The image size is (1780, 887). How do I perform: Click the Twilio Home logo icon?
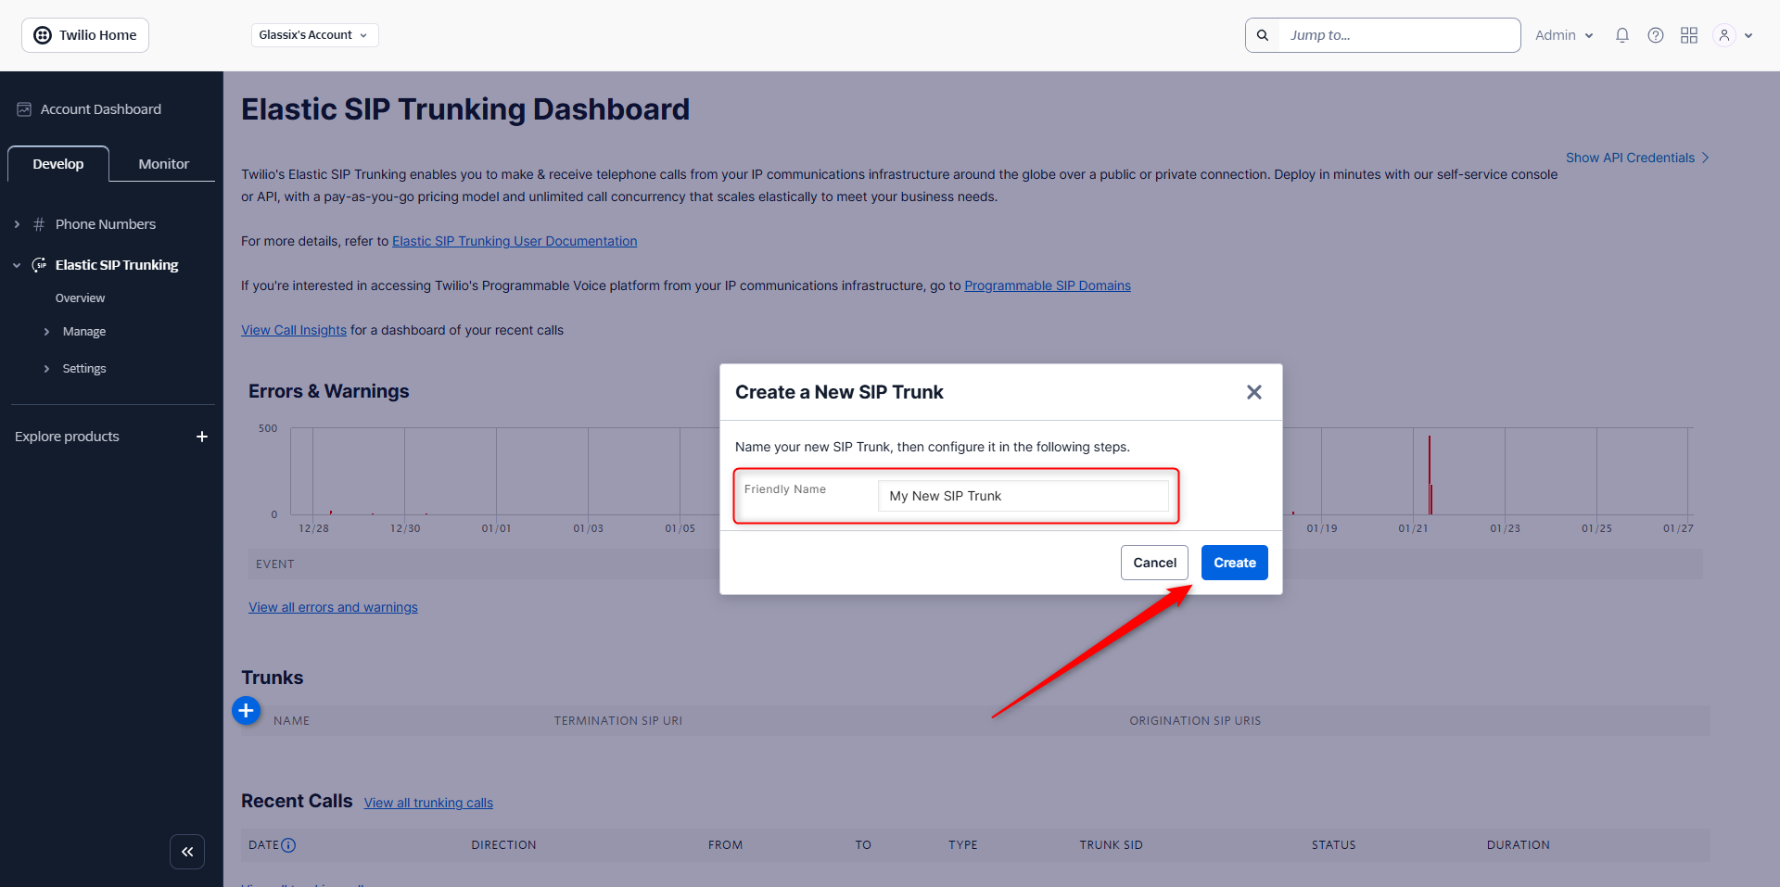pos(43,35)
